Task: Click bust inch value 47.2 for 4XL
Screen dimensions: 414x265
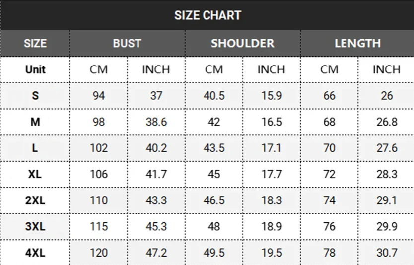Action: coord(156,252)
